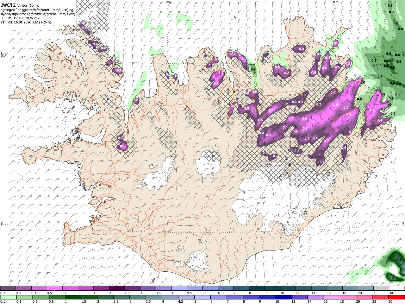Click the 'rigning/skúrir' legend description line
This screenshot has height=304, width=405.
click(37, 9)
